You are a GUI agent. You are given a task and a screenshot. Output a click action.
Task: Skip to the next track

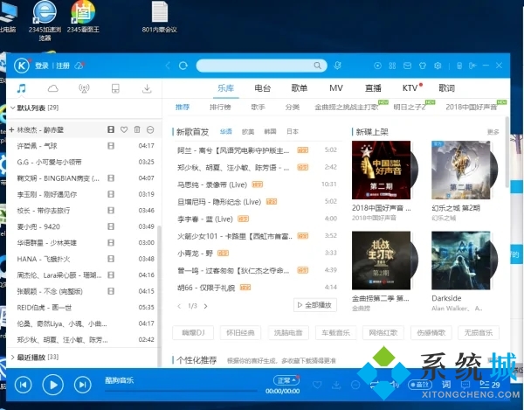pyautogui.click(x=82, y=384)
